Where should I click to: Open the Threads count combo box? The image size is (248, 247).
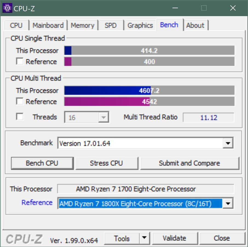click(x=86, y=117)
